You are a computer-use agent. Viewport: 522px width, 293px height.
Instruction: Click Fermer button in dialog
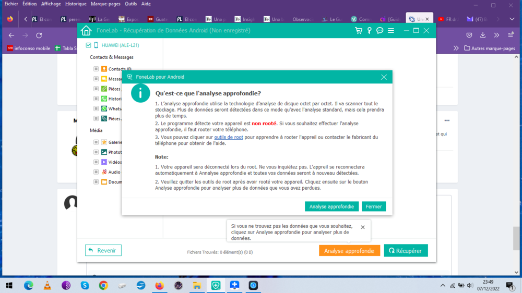click(374, 206)
